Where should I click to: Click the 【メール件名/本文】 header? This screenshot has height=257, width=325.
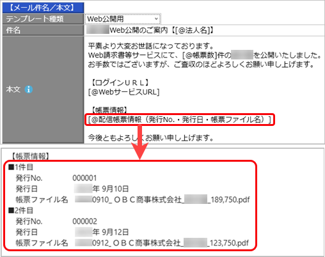tap(43, 8)
